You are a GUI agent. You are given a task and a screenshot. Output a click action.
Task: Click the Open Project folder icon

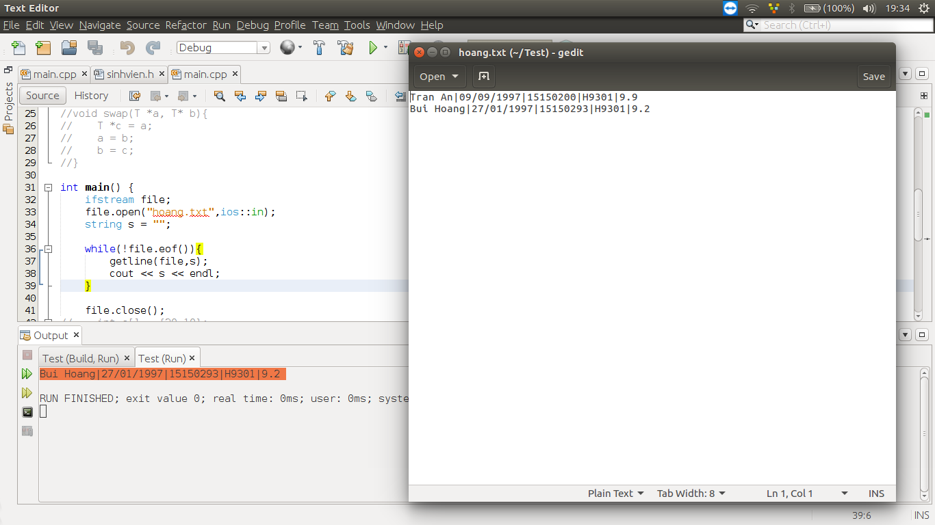point(68,48)
